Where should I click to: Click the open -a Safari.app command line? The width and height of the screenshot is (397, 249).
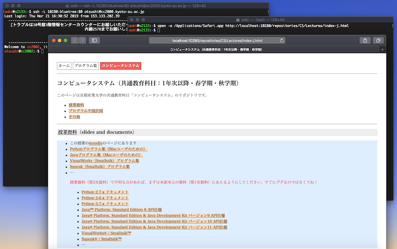(x=253, y=26)
